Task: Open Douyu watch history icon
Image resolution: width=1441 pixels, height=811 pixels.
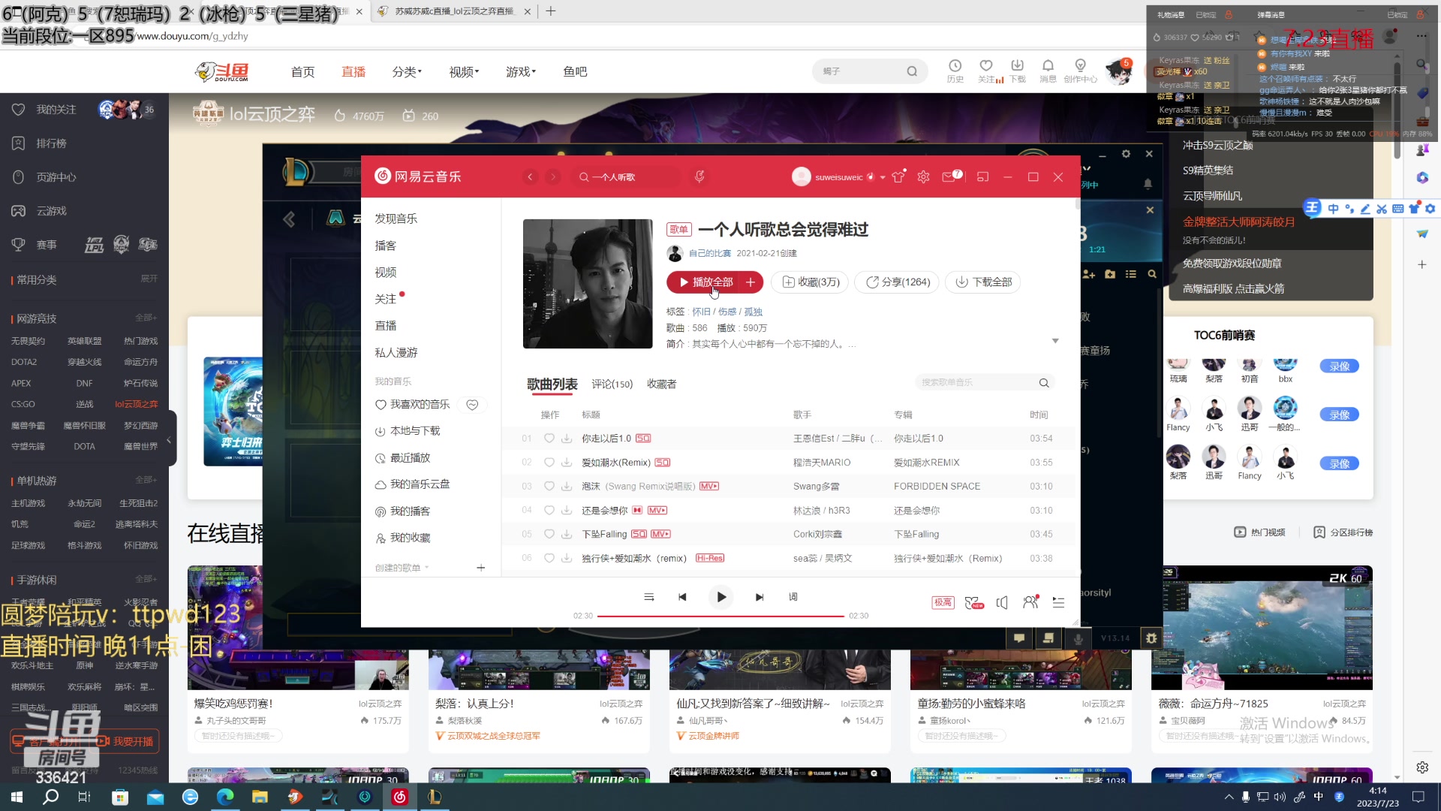Action: [x=955, y=71]
